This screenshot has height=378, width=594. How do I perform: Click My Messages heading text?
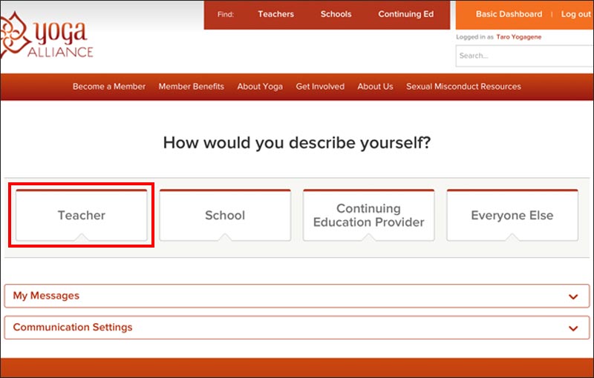[46, 296]
